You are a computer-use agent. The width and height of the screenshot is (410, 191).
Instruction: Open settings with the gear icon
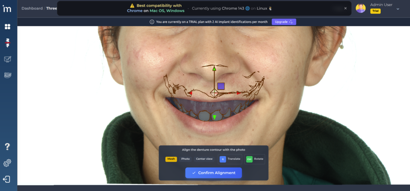click(x=7, y=163)
